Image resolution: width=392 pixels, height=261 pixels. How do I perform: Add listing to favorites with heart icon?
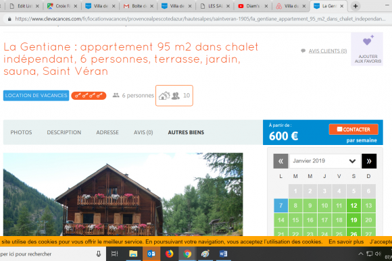point(367,49)
